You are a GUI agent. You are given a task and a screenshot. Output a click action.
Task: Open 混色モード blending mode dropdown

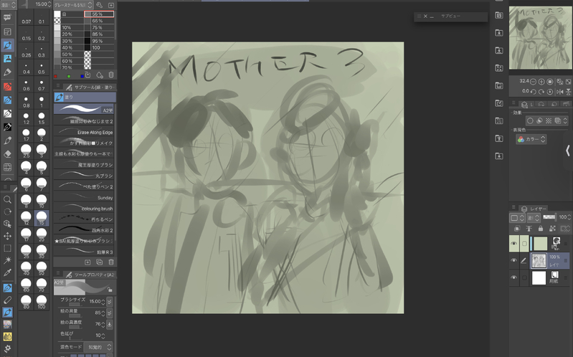(x=98, y=347)
